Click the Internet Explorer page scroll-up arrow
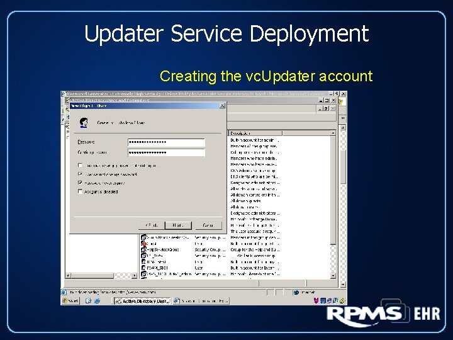The image size is (453, 340). 343,127
